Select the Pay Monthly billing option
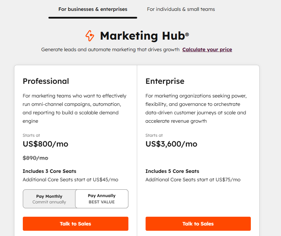Screen dimensions: 281x236 click(49, 199)
